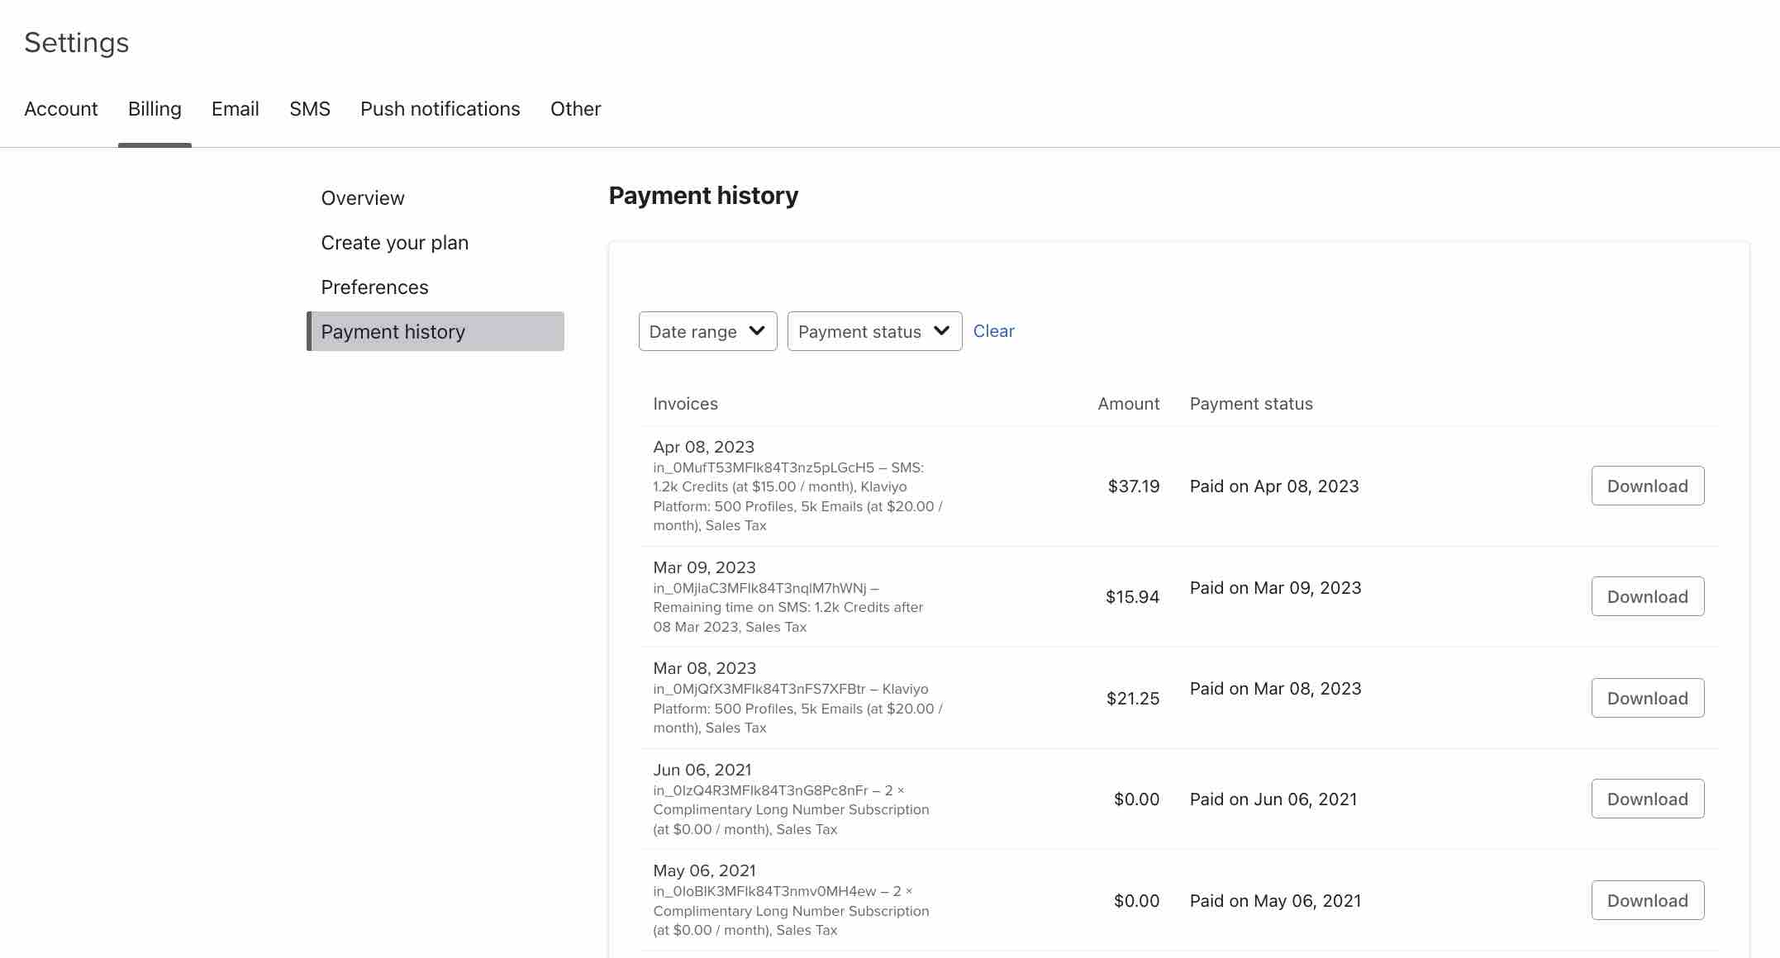Select the Account tab in Settings

[60, 108]
